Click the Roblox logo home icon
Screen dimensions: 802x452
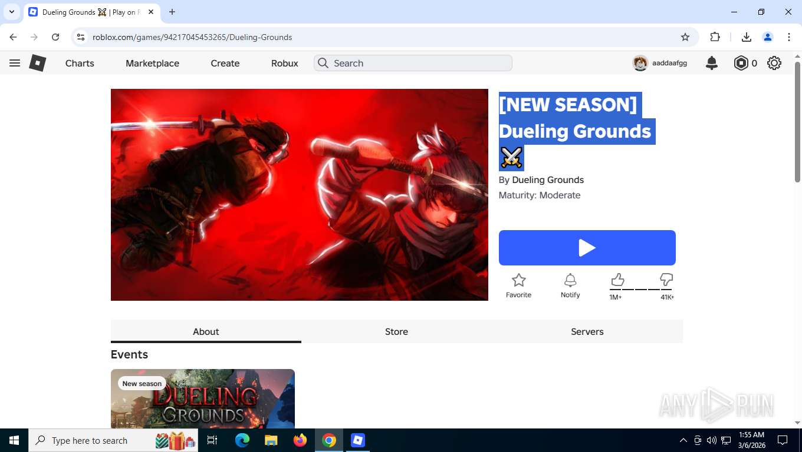pyautogui.click(x=38, y=63)
